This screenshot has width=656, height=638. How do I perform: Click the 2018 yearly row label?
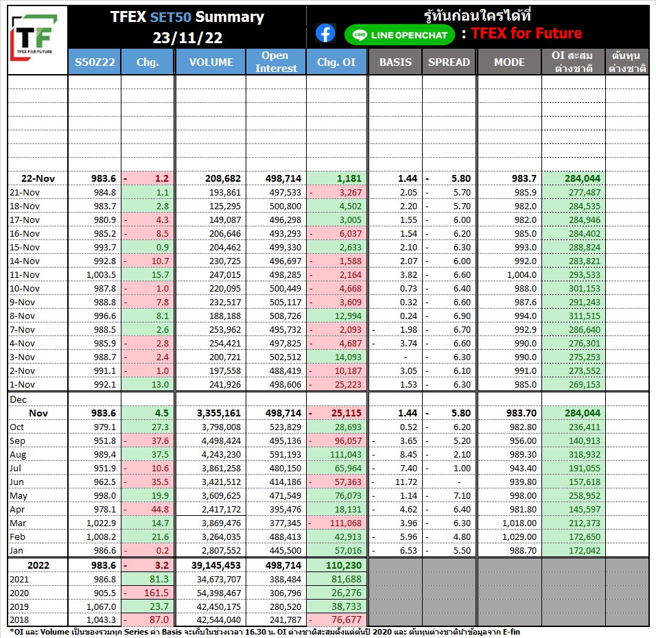tap(19, 620)
